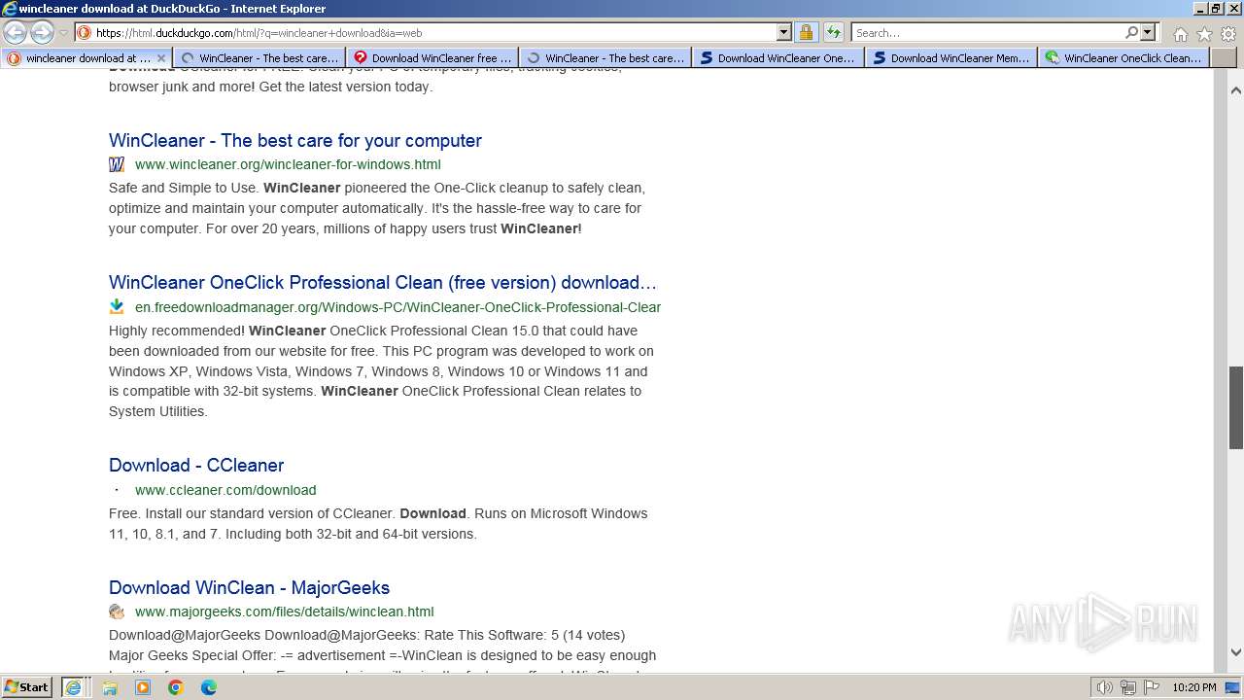
Task: Switch to Download WinCleaner free tab
Action: tap(433, 58)
